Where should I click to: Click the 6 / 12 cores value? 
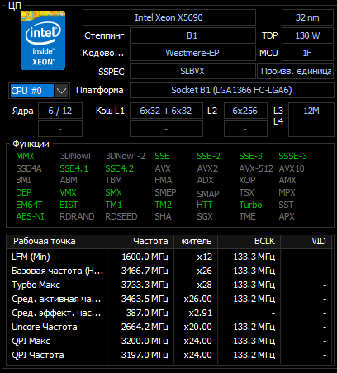click(60, 111)
